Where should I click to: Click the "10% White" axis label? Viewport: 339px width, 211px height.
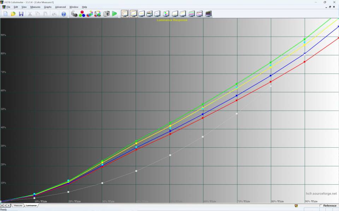tap(41, 201)
